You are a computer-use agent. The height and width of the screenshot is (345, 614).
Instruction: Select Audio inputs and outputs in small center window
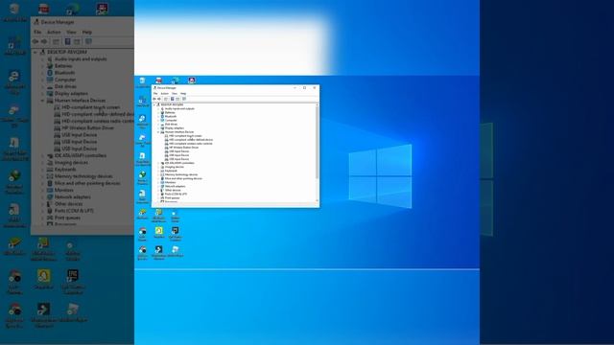click(179, 108)
